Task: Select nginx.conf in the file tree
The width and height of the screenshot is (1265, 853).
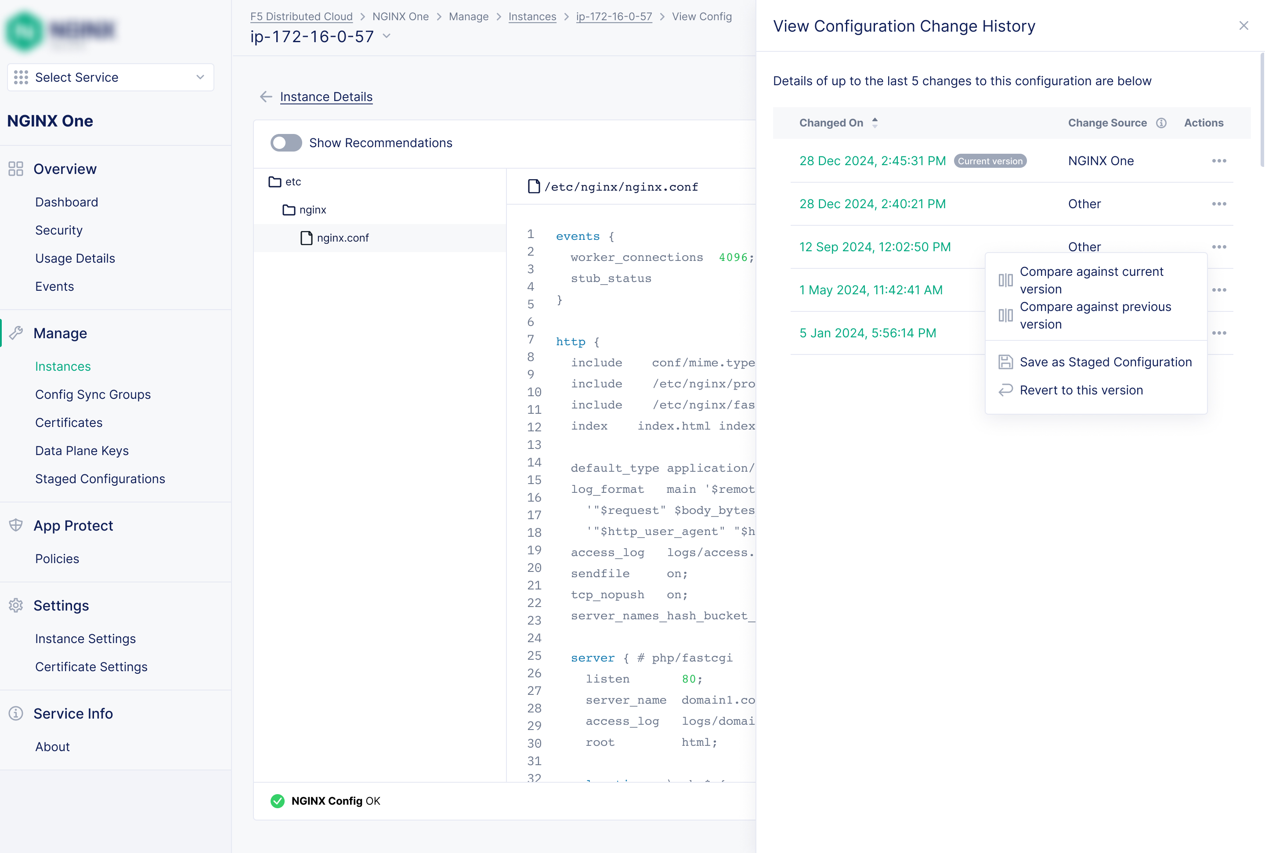Action: click(x=342, y=238)
